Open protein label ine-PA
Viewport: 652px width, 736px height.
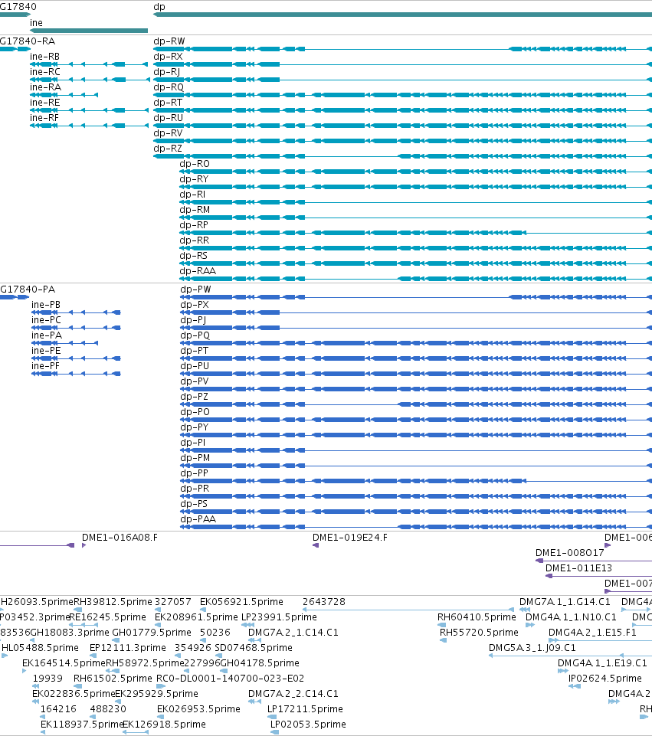47,335
